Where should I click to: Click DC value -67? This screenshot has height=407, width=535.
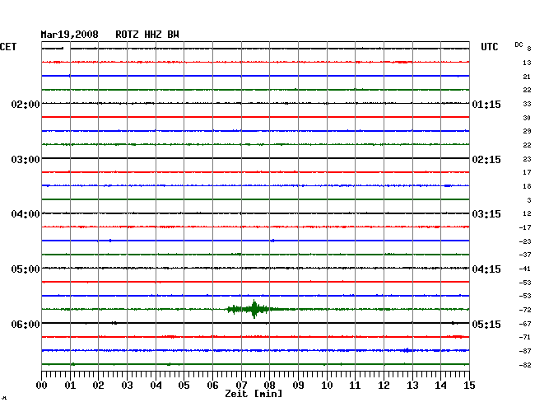coord(525,324)
